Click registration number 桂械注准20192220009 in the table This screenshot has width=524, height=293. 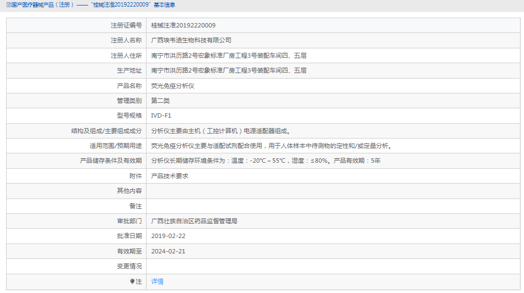click(183, 26)
